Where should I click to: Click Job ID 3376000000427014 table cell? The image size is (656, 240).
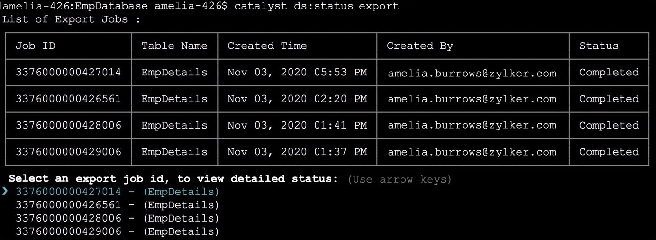(68, 73)
